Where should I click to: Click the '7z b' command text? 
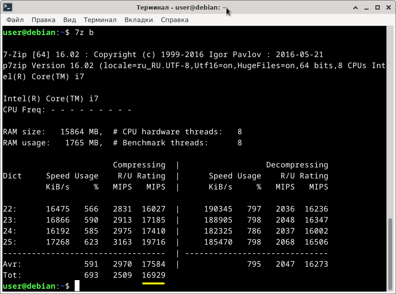point(84,33)
